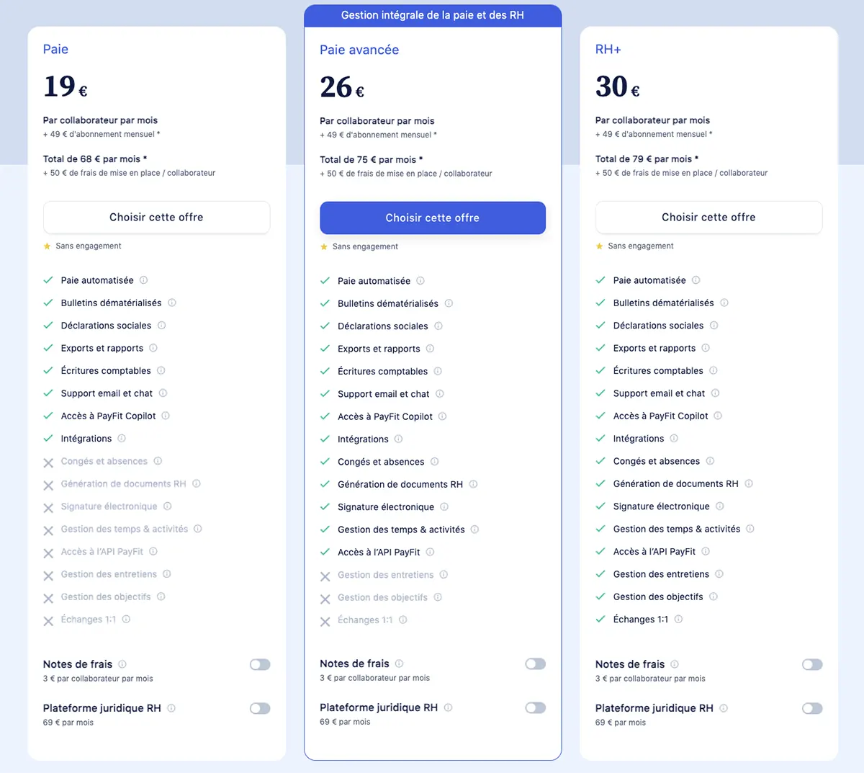Screen dimensions: 864x773
Task: Open info for Accès à PayFit Copilot in RH+ plan
Action: [718, 416]
